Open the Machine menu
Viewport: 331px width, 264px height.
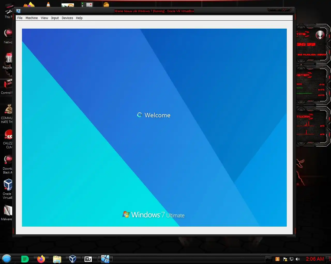[32, 18]
